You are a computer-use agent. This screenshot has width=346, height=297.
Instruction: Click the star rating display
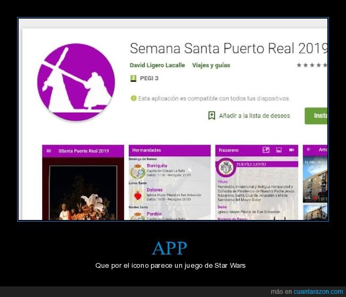coord(312,65)
